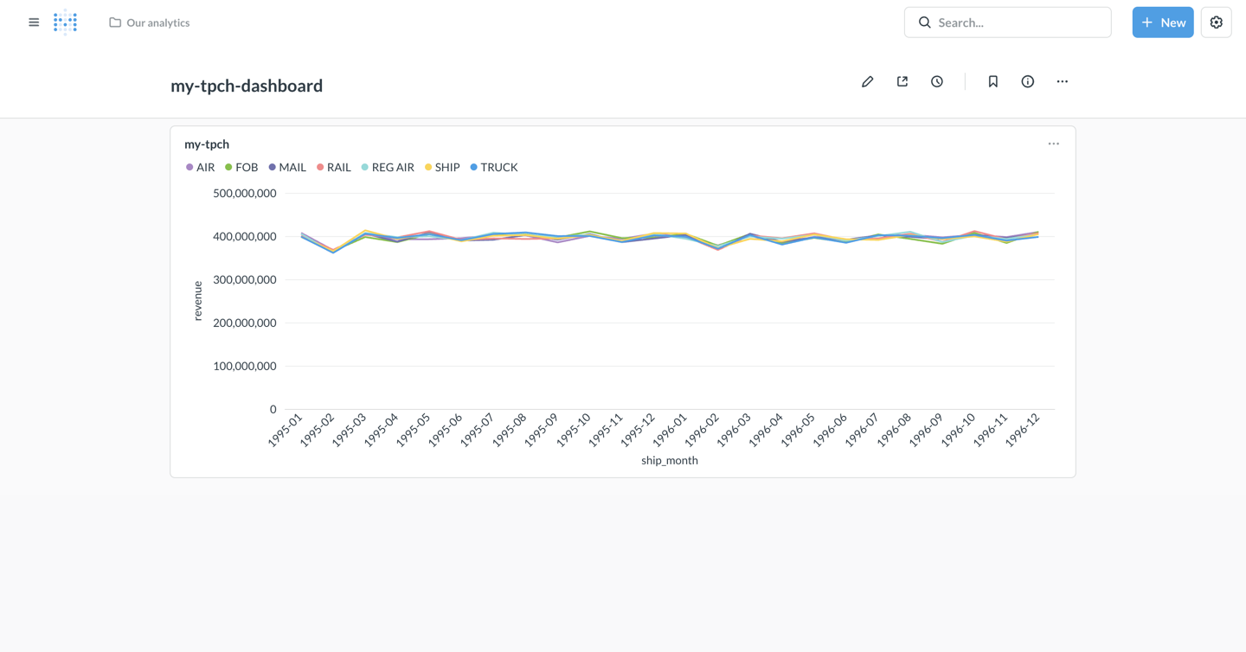Click the Metabase logo home icon
This screenshot has width=1246, height=652.
(x=66, y=22)
